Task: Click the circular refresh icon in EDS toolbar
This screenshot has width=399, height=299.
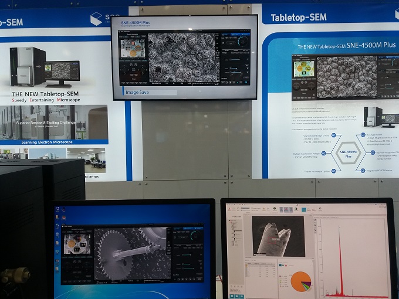Action: coord(238,209)
